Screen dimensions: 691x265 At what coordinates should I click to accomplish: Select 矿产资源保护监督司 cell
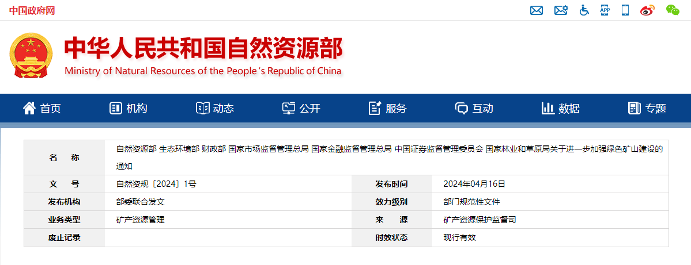(479, 220)
